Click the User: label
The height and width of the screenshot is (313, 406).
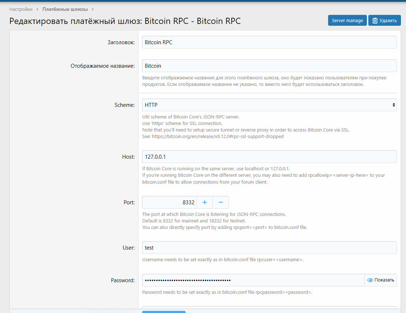[x=129, y=248]
